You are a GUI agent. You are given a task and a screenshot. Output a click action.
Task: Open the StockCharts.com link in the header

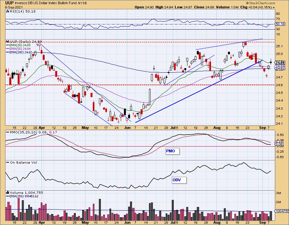(261, 3)
